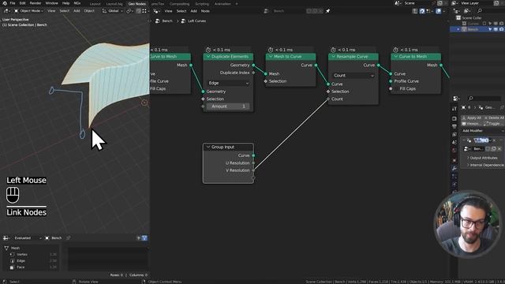Click the Scene selector icon
The height and width of the screenshot is (284, 505).
click(x=398, y=3)
